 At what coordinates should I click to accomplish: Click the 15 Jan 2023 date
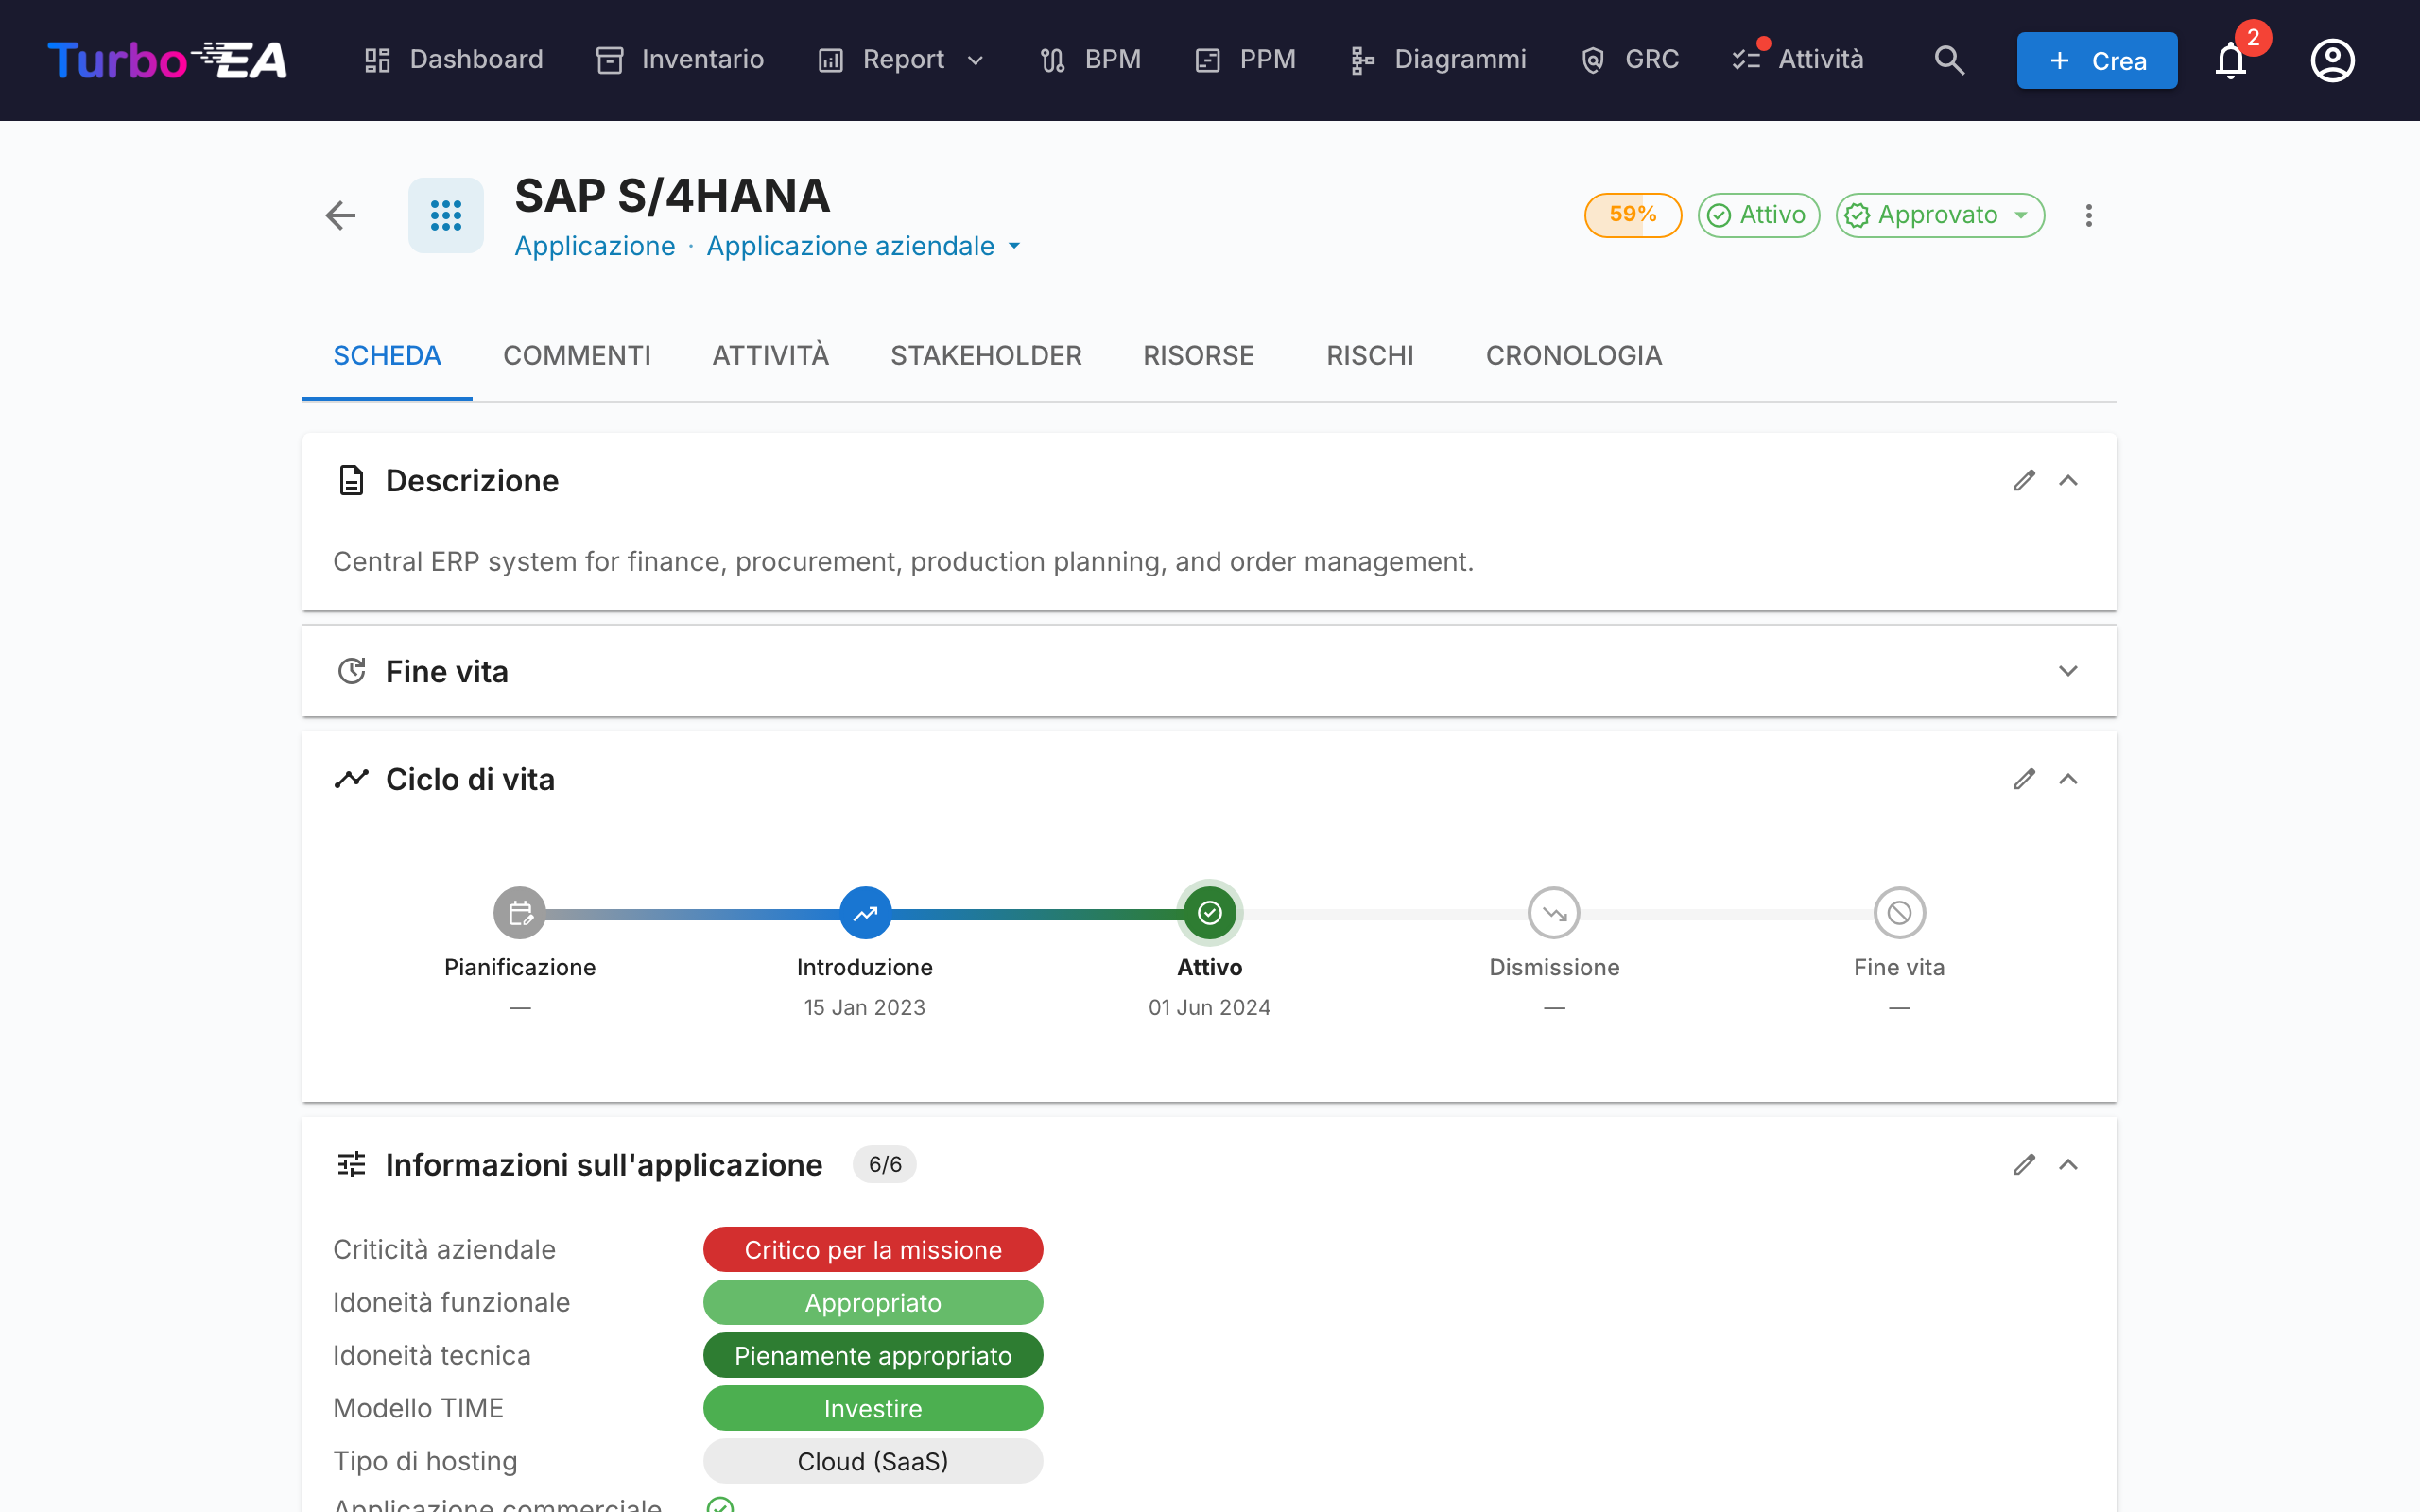point(865,1008)
